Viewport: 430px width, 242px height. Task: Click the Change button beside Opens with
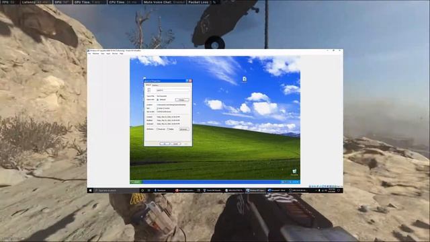182,99
